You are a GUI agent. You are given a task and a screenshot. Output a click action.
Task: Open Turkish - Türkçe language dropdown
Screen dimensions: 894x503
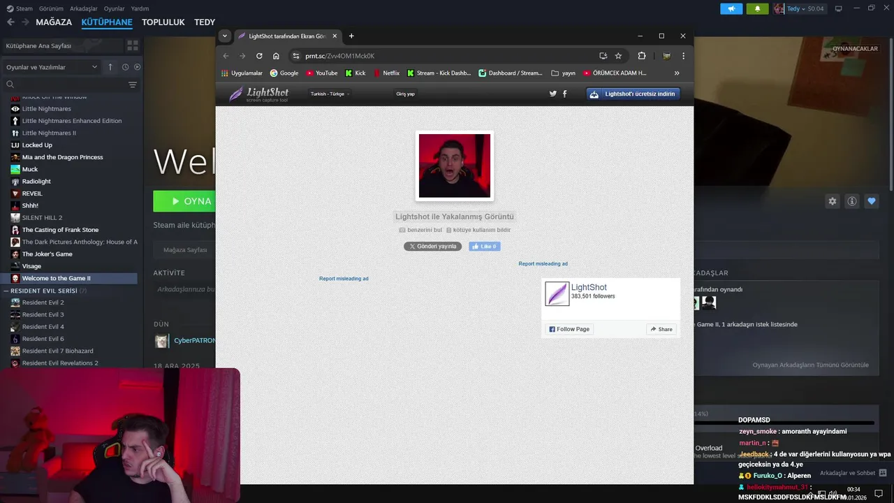[330, 94]
